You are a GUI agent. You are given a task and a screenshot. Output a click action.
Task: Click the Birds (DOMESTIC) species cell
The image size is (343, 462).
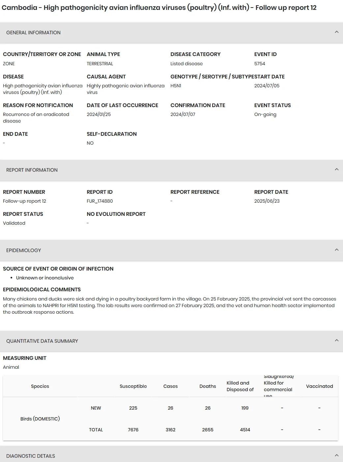pos(40,419)
